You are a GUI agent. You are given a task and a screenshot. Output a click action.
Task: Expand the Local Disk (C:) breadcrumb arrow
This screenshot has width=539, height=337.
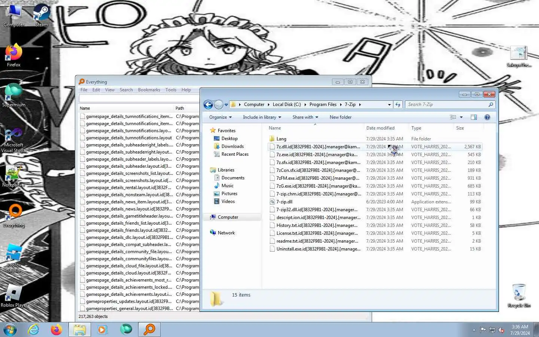(x=305, y=104)
